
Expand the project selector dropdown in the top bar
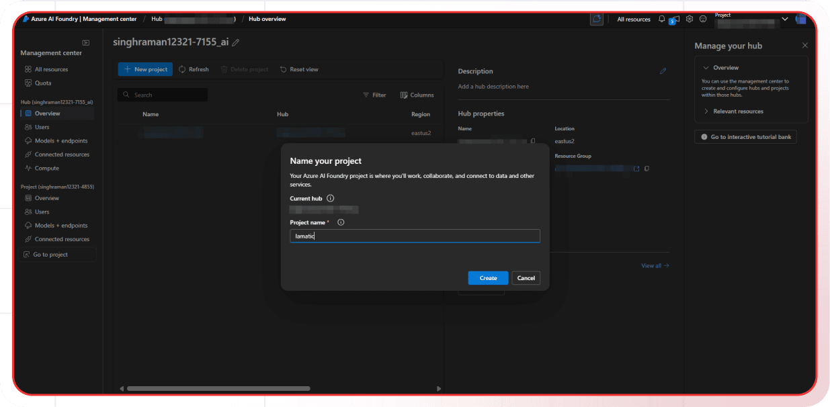click(x=784, y=19)
